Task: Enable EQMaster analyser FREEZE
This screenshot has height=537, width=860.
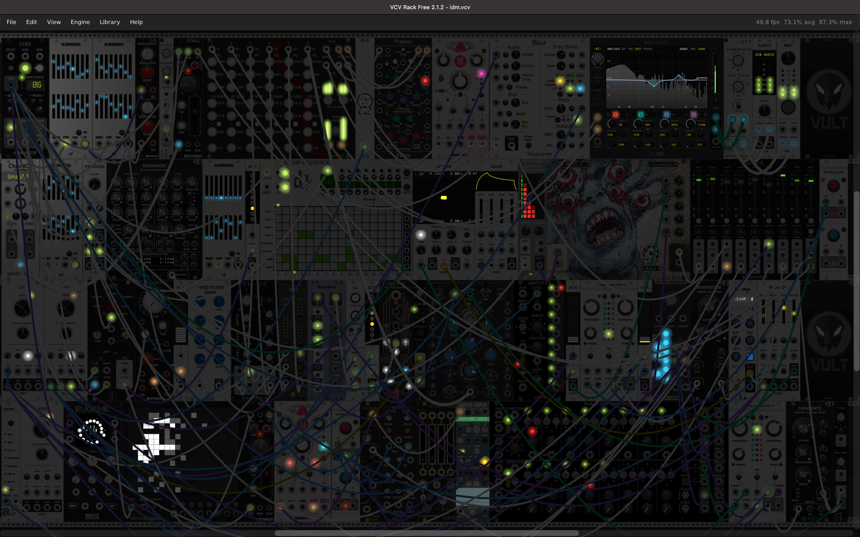Action: pos(648,49)
